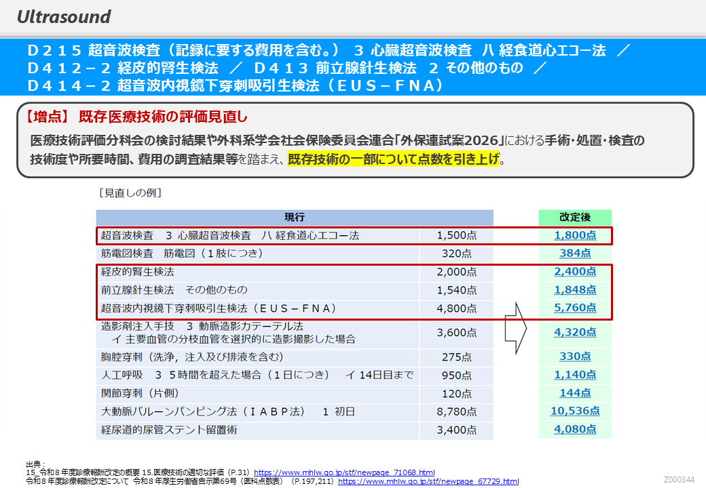Open the 384点 link for 筋電図検査
The width and height of the screenshot is (706, 488).
(x=575, y=253)
